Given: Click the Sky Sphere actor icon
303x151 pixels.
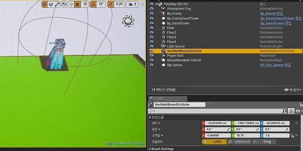Looking at the screenshot, I should click(x=163, y=65).
